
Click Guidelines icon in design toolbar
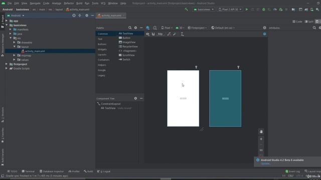pos(182,34)
